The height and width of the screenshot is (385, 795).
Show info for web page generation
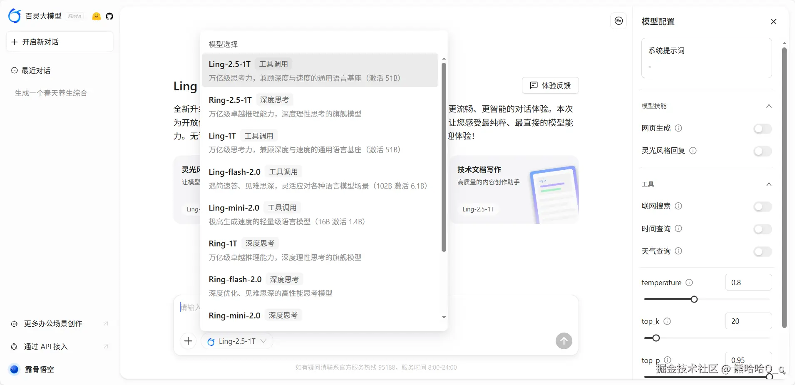coord(678,128)
